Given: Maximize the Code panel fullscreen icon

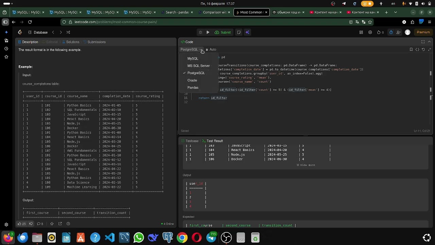Looking at the screenshot, I should point(423,42).
